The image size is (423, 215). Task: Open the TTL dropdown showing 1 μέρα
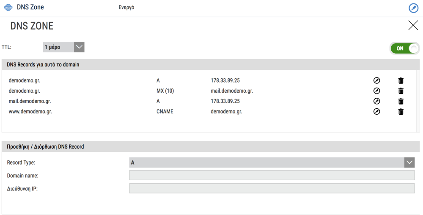pyautogui.click(x=64, y=47)
